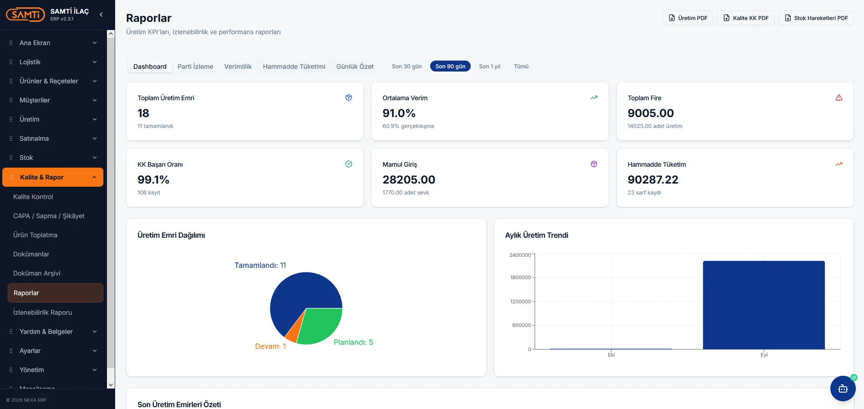
Task: Switch to the Parti İzleme tab
Action: click(x=195, y=66)
